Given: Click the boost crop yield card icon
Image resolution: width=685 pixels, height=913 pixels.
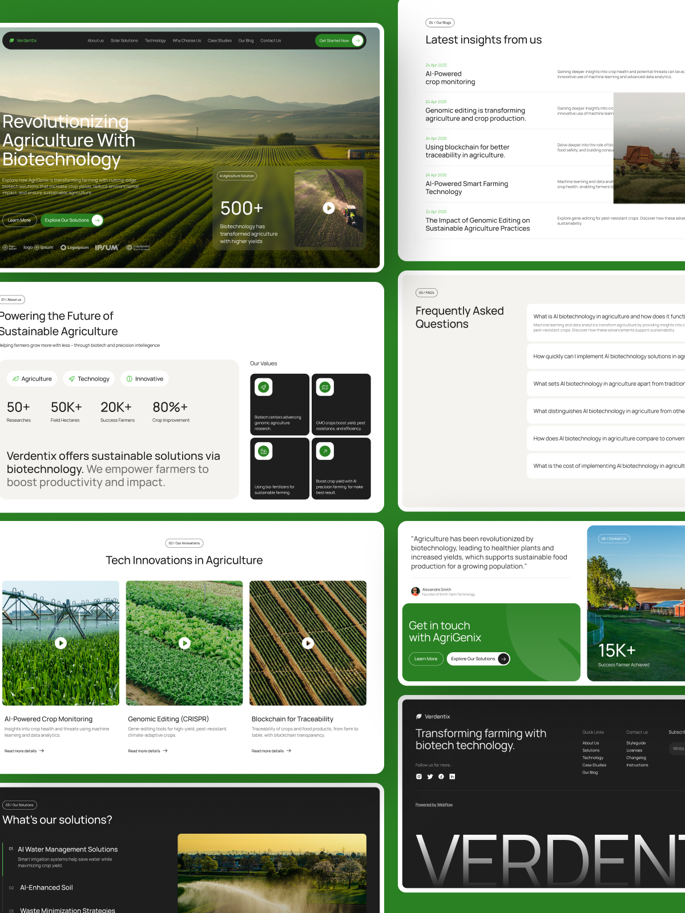Looking at the screenshot, I should [x=325, y=451].
